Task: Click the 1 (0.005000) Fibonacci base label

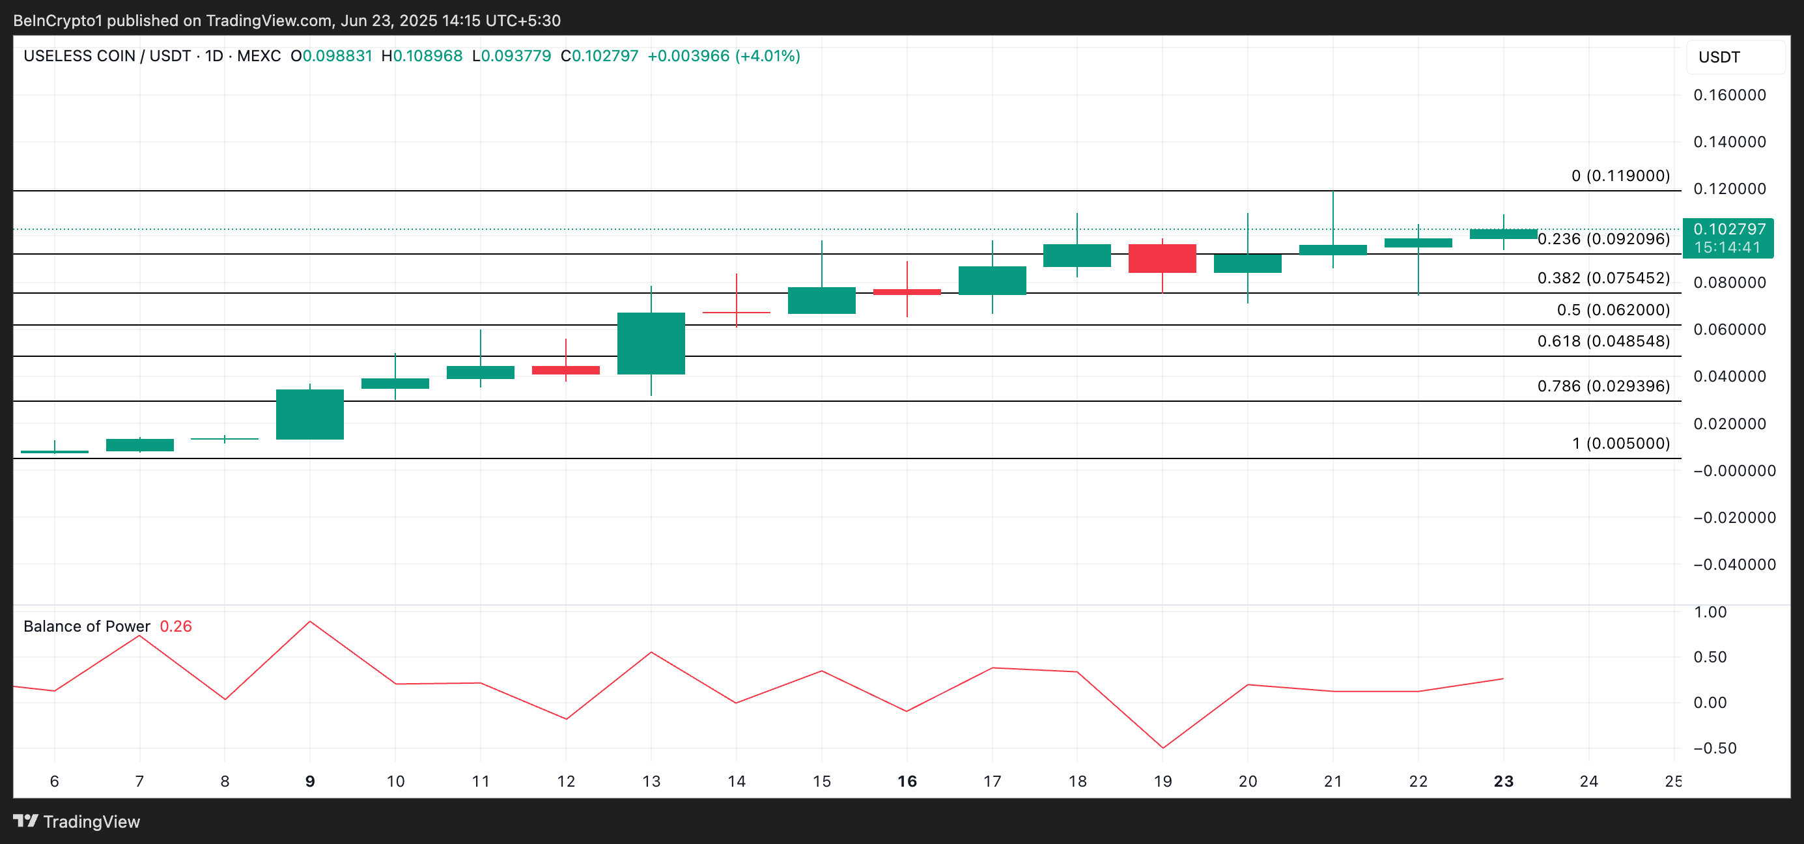Action: point(1620,443)
